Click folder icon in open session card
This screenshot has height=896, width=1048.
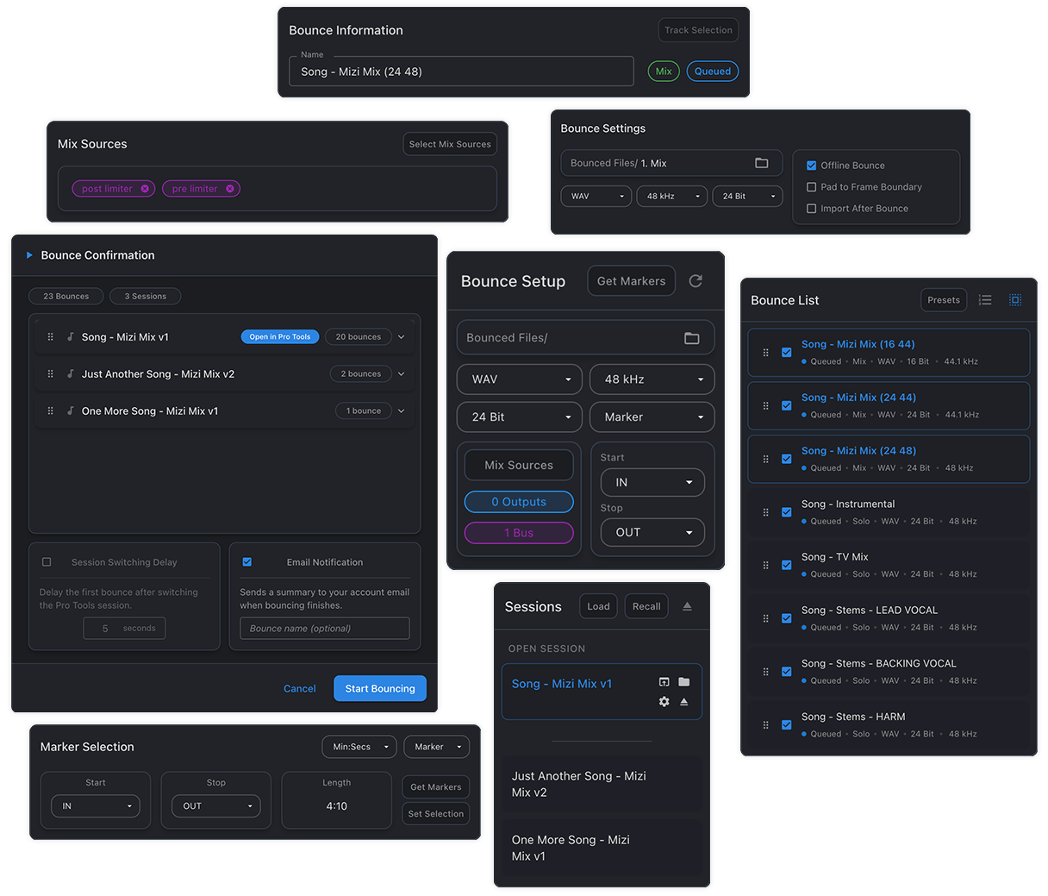[x=683, y=682]
